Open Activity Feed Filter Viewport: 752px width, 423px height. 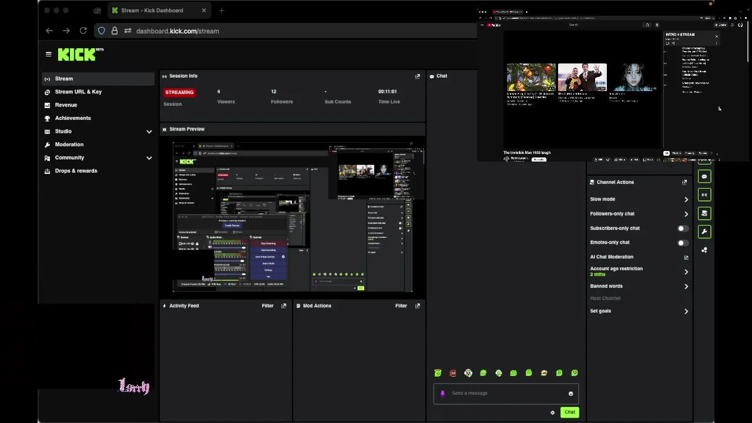pyautogui.click(x=267, y=305)
